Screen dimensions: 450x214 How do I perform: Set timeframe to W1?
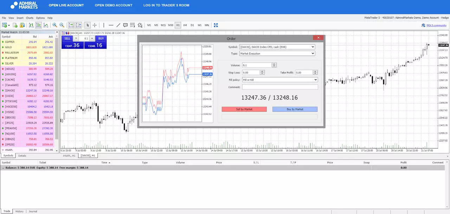pos(199,25)
